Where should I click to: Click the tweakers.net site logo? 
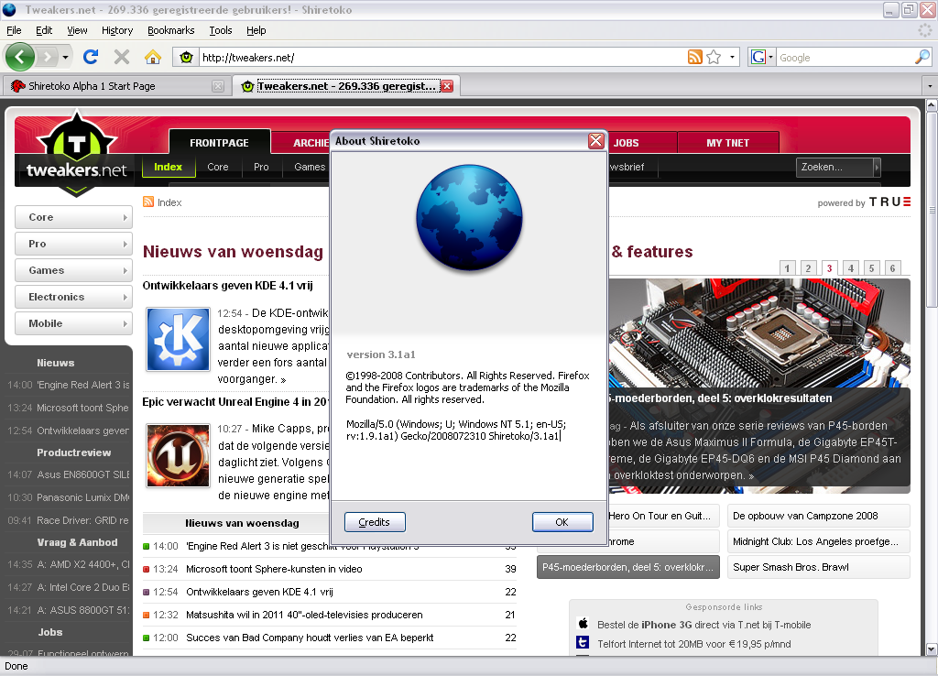(x=77, y=153)
